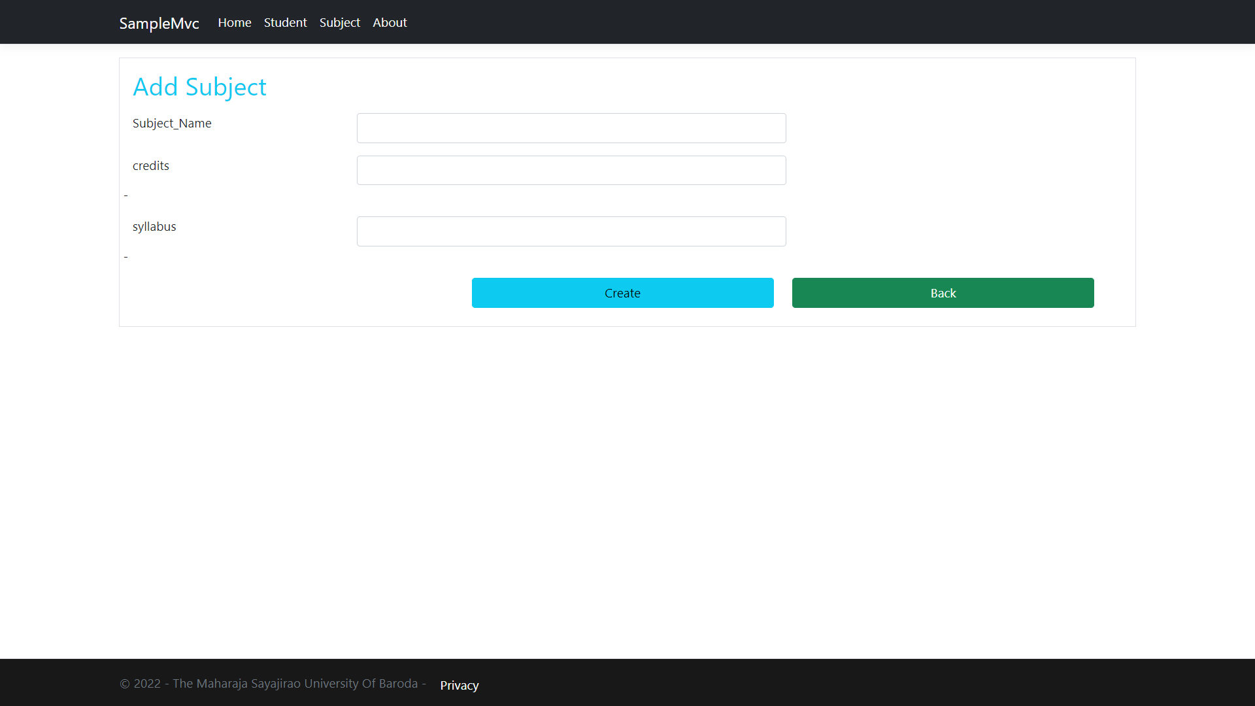The width and height of the screenshot is (1255, 706).
Task: Focus the Subject_Name input field
Action: click(x=571, y=128)
